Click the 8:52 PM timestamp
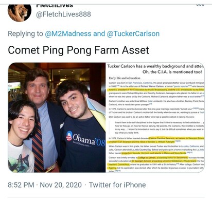The height and width of the screenshot is (200, 212). (x=21, y=185)
